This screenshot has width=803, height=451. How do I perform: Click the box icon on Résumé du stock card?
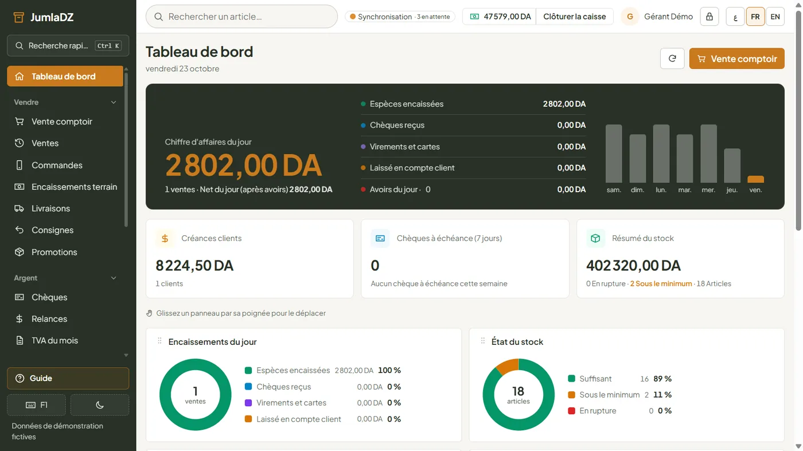(595, 238)
